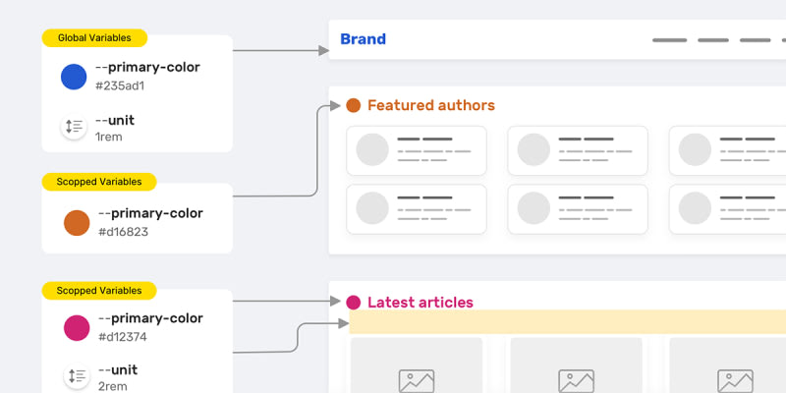Click the Global Variables yellow label

[x=94, y=38]
